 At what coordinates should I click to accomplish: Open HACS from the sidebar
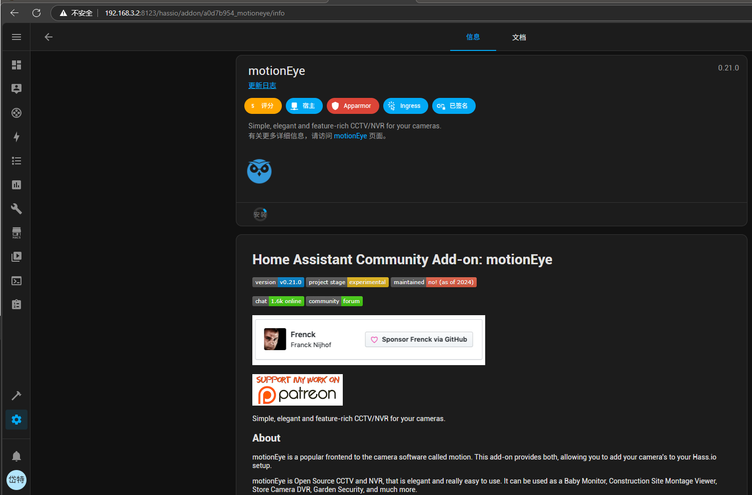coord(16,233)
